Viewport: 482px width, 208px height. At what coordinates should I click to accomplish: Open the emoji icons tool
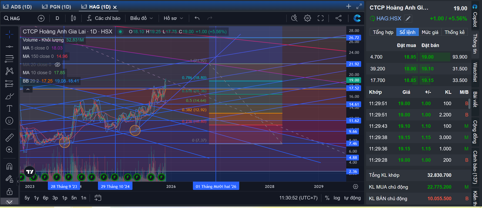click(x=9, y=121)
